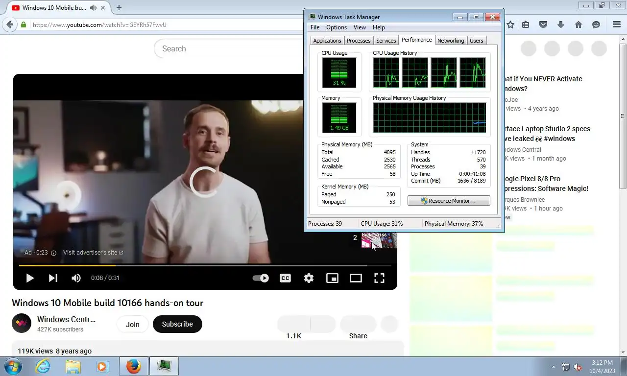Click the audio-playing speaker on Firefox tab

[x=93, y=8]
